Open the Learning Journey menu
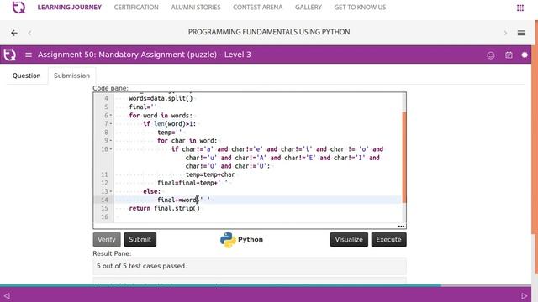 point(69,8)
